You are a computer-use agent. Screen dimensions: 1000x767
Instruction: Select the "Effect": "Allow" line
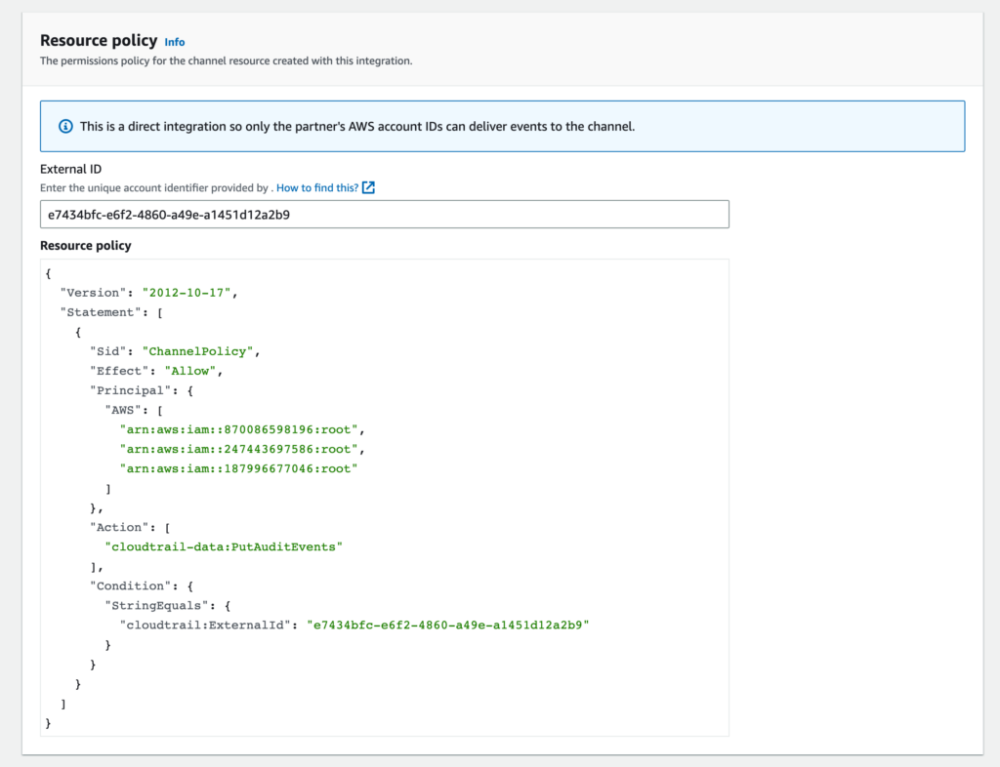click(x=156, y=372)
